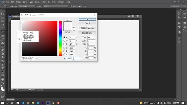Open the Layer menu
The width and height of the screenshot is (187, 105).
pos(25,2)
